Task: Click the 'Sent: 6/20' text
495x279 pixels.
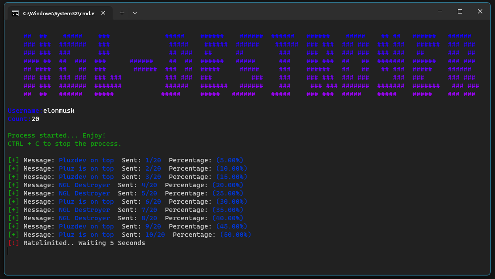Action: (x=141, y=202)
